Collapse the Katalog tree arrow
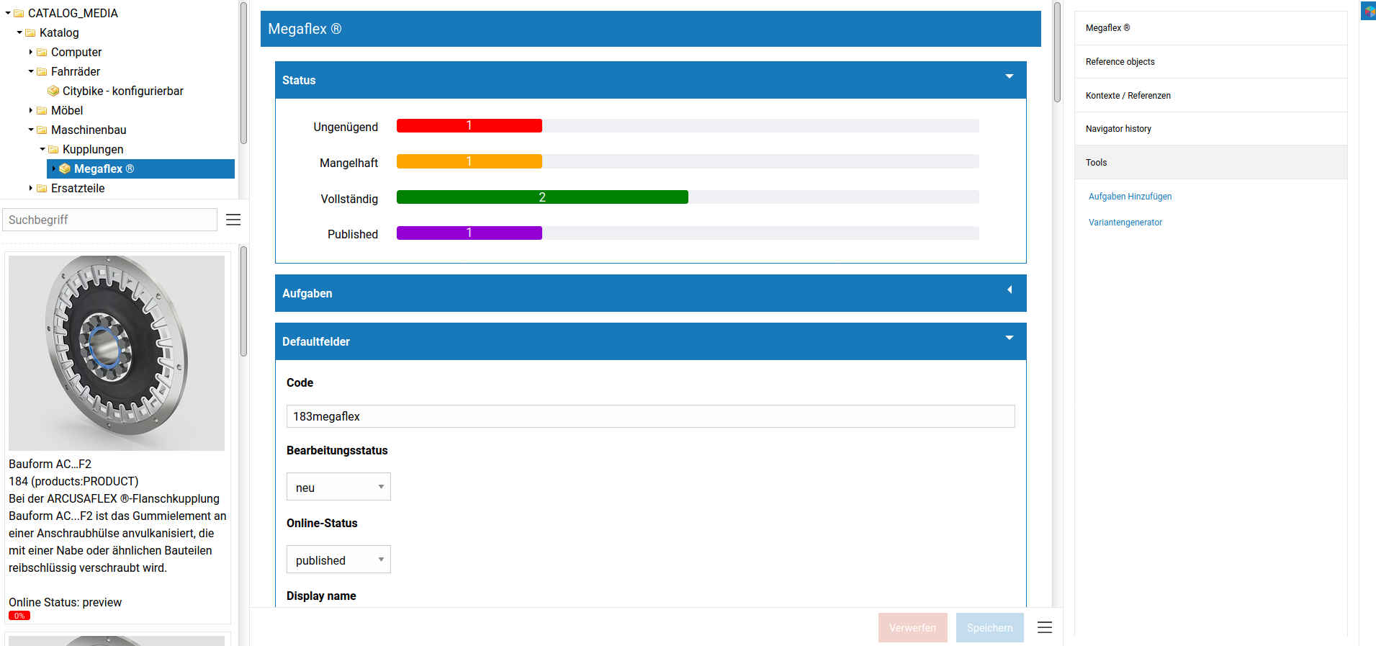The image size is (1376, 646). (19, 32)
